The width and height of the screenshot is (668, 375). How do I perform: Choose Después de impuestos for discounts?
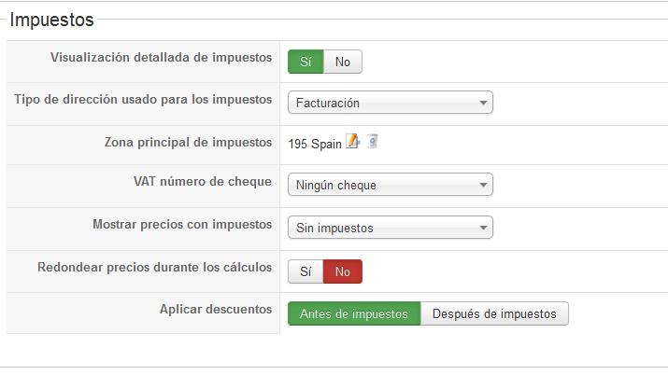(x=494, y=314)
